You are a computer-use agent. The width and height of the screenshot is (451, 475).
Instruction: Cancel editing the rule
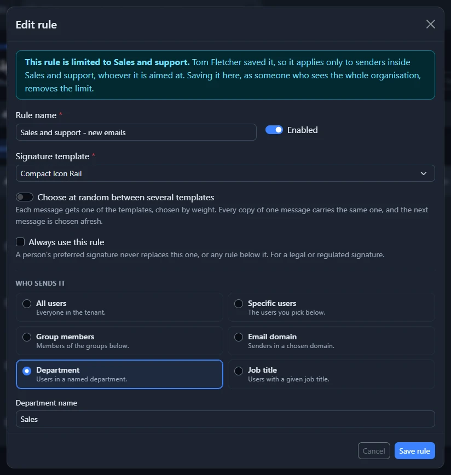pyautogui.click(x=374, y=451)
